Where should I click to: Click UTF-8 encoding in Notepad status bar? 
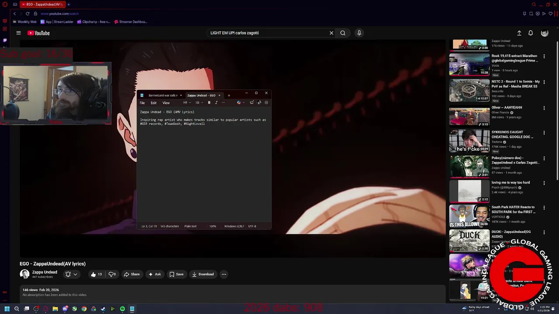[x=252, y=226]
